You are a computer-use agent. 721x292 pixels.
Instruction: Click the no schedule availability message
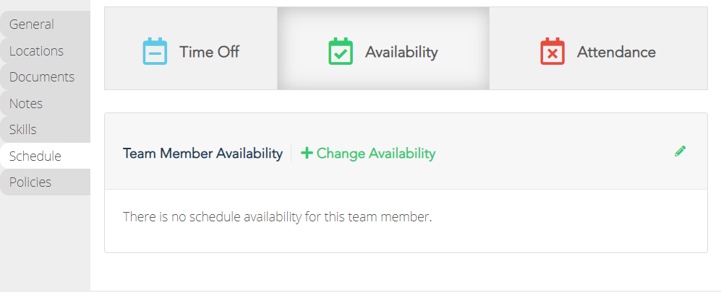(x=277, y=216)
